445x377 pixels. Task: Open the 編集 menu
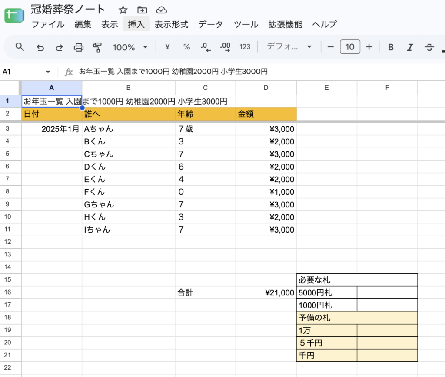pyautogui.click(x=83, y=24)
